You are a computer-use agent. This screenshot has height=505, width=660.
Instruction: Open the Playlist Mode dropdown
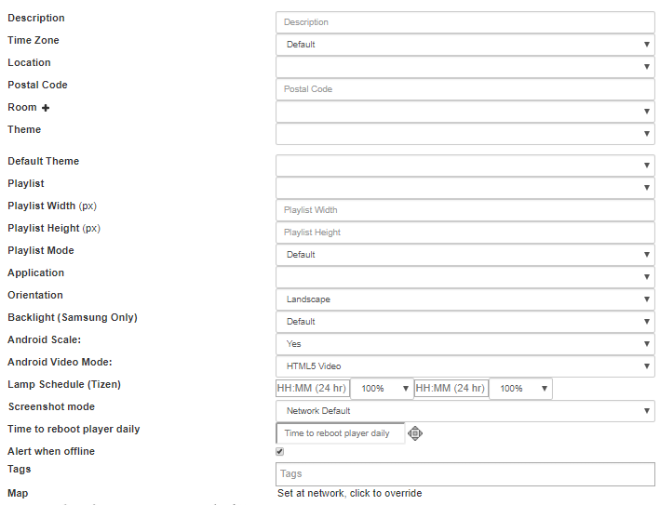coord(465,255)
